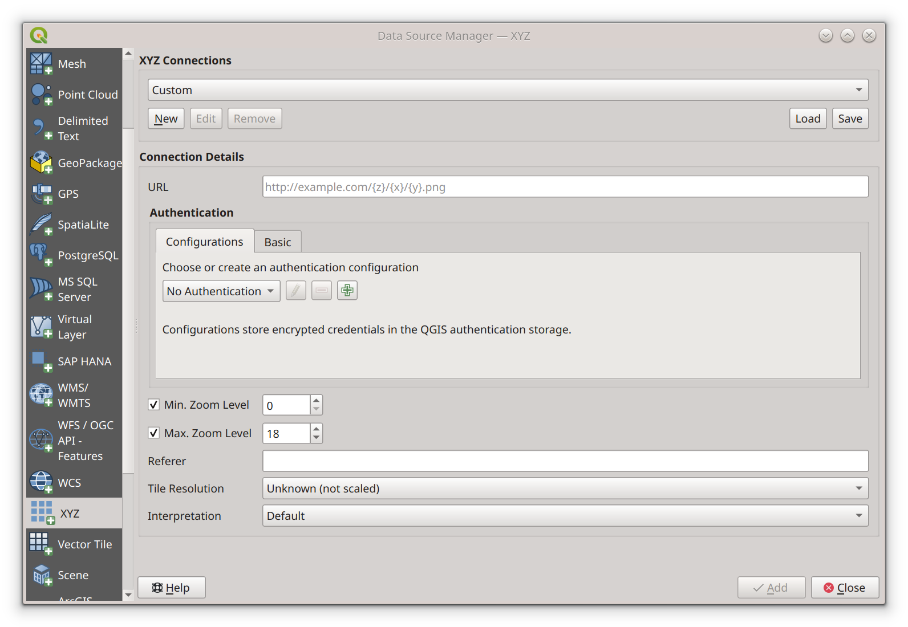908x627 pixels.
Task: Open the WCS globe icon
Action: click(41, 483)
